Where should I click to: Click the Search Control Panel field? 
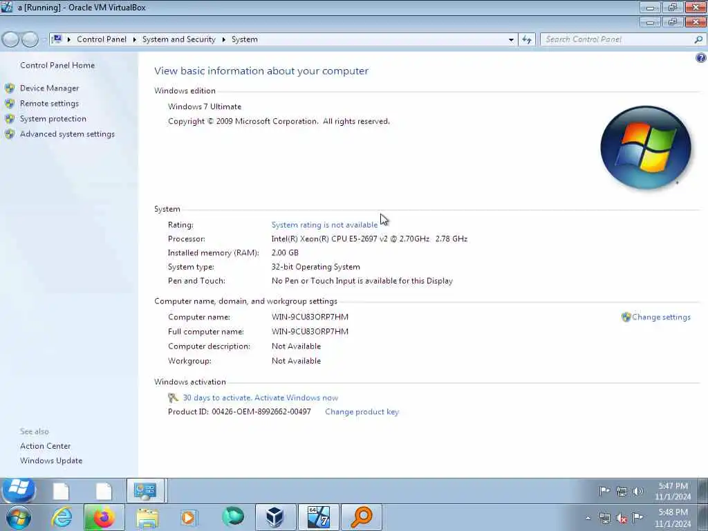[617, 39]
